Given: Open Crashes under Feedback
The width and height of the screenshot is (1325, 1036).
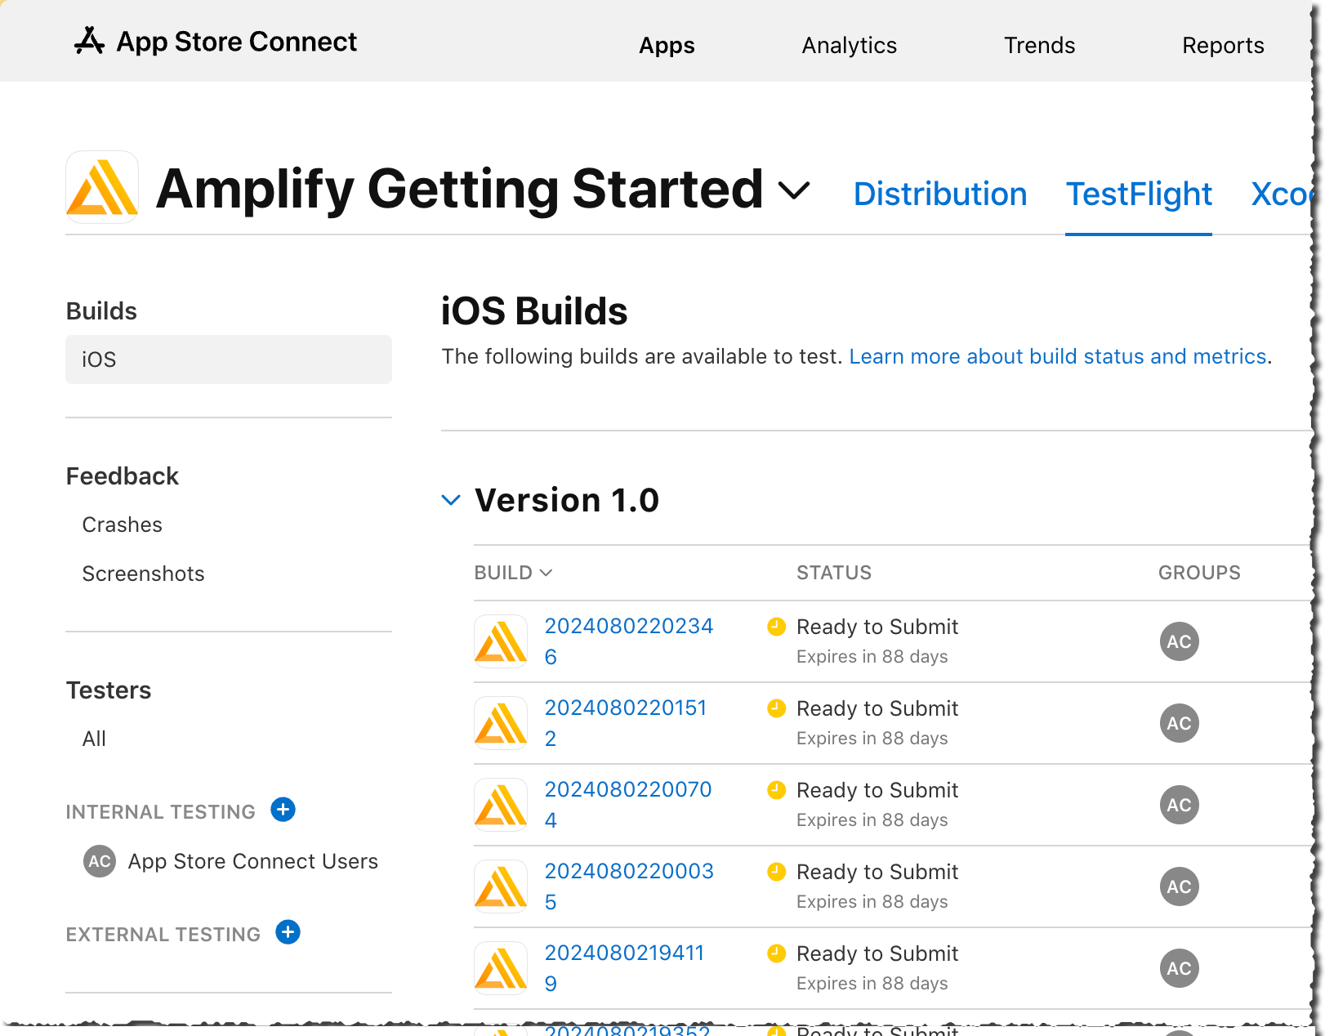Looking at the screenshot, I should point(122,525).
